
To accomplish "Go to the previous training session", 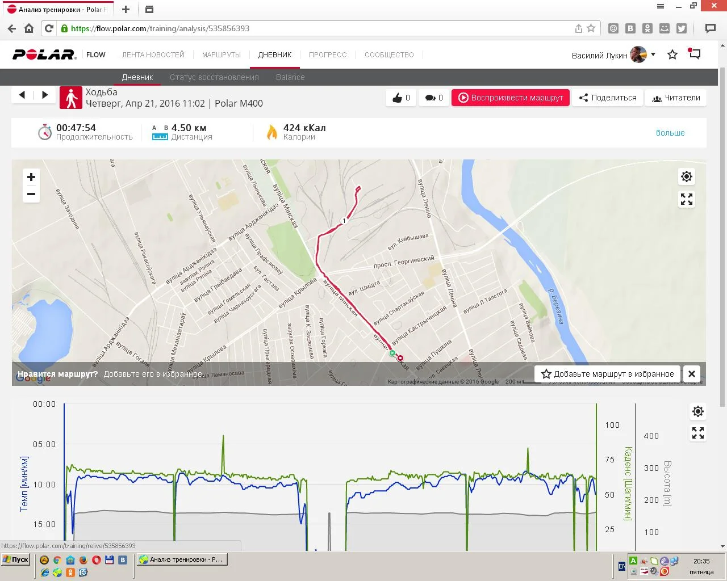I will [x=22, y=95].
